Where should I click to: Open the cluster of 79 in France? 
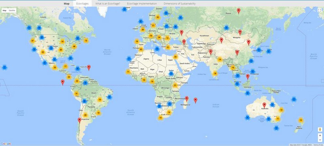151,36
